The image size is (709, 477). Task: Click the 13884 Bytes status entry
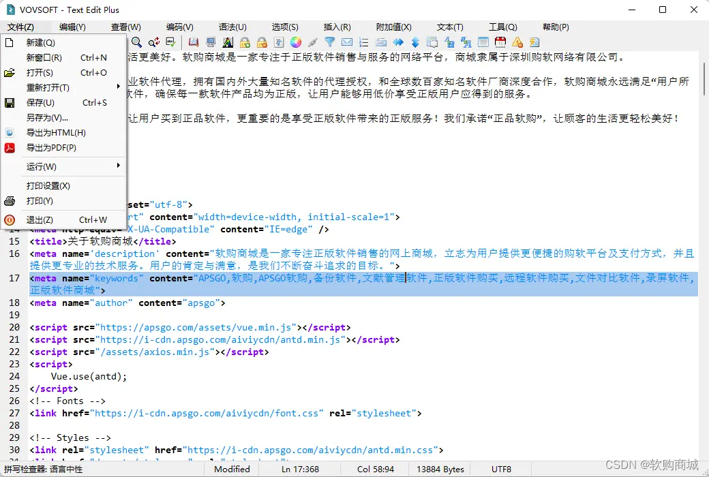(440, 470)
